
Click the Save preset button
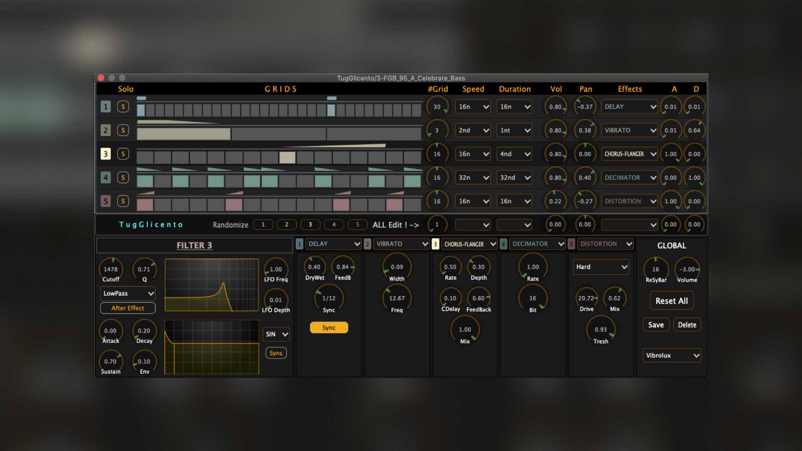click(x=656, y=325)
